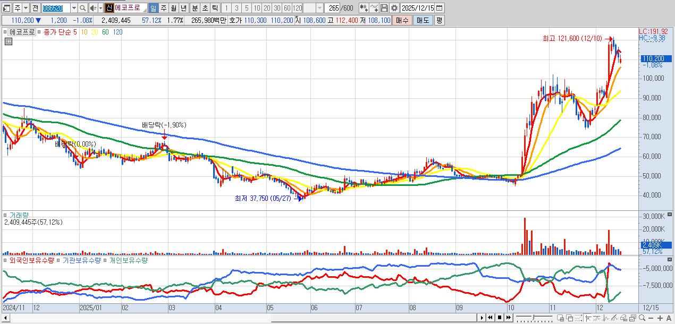Viewport: 675px width, 324px height.
Task: Click the 매도 sell button
Action: click(423, 20)
